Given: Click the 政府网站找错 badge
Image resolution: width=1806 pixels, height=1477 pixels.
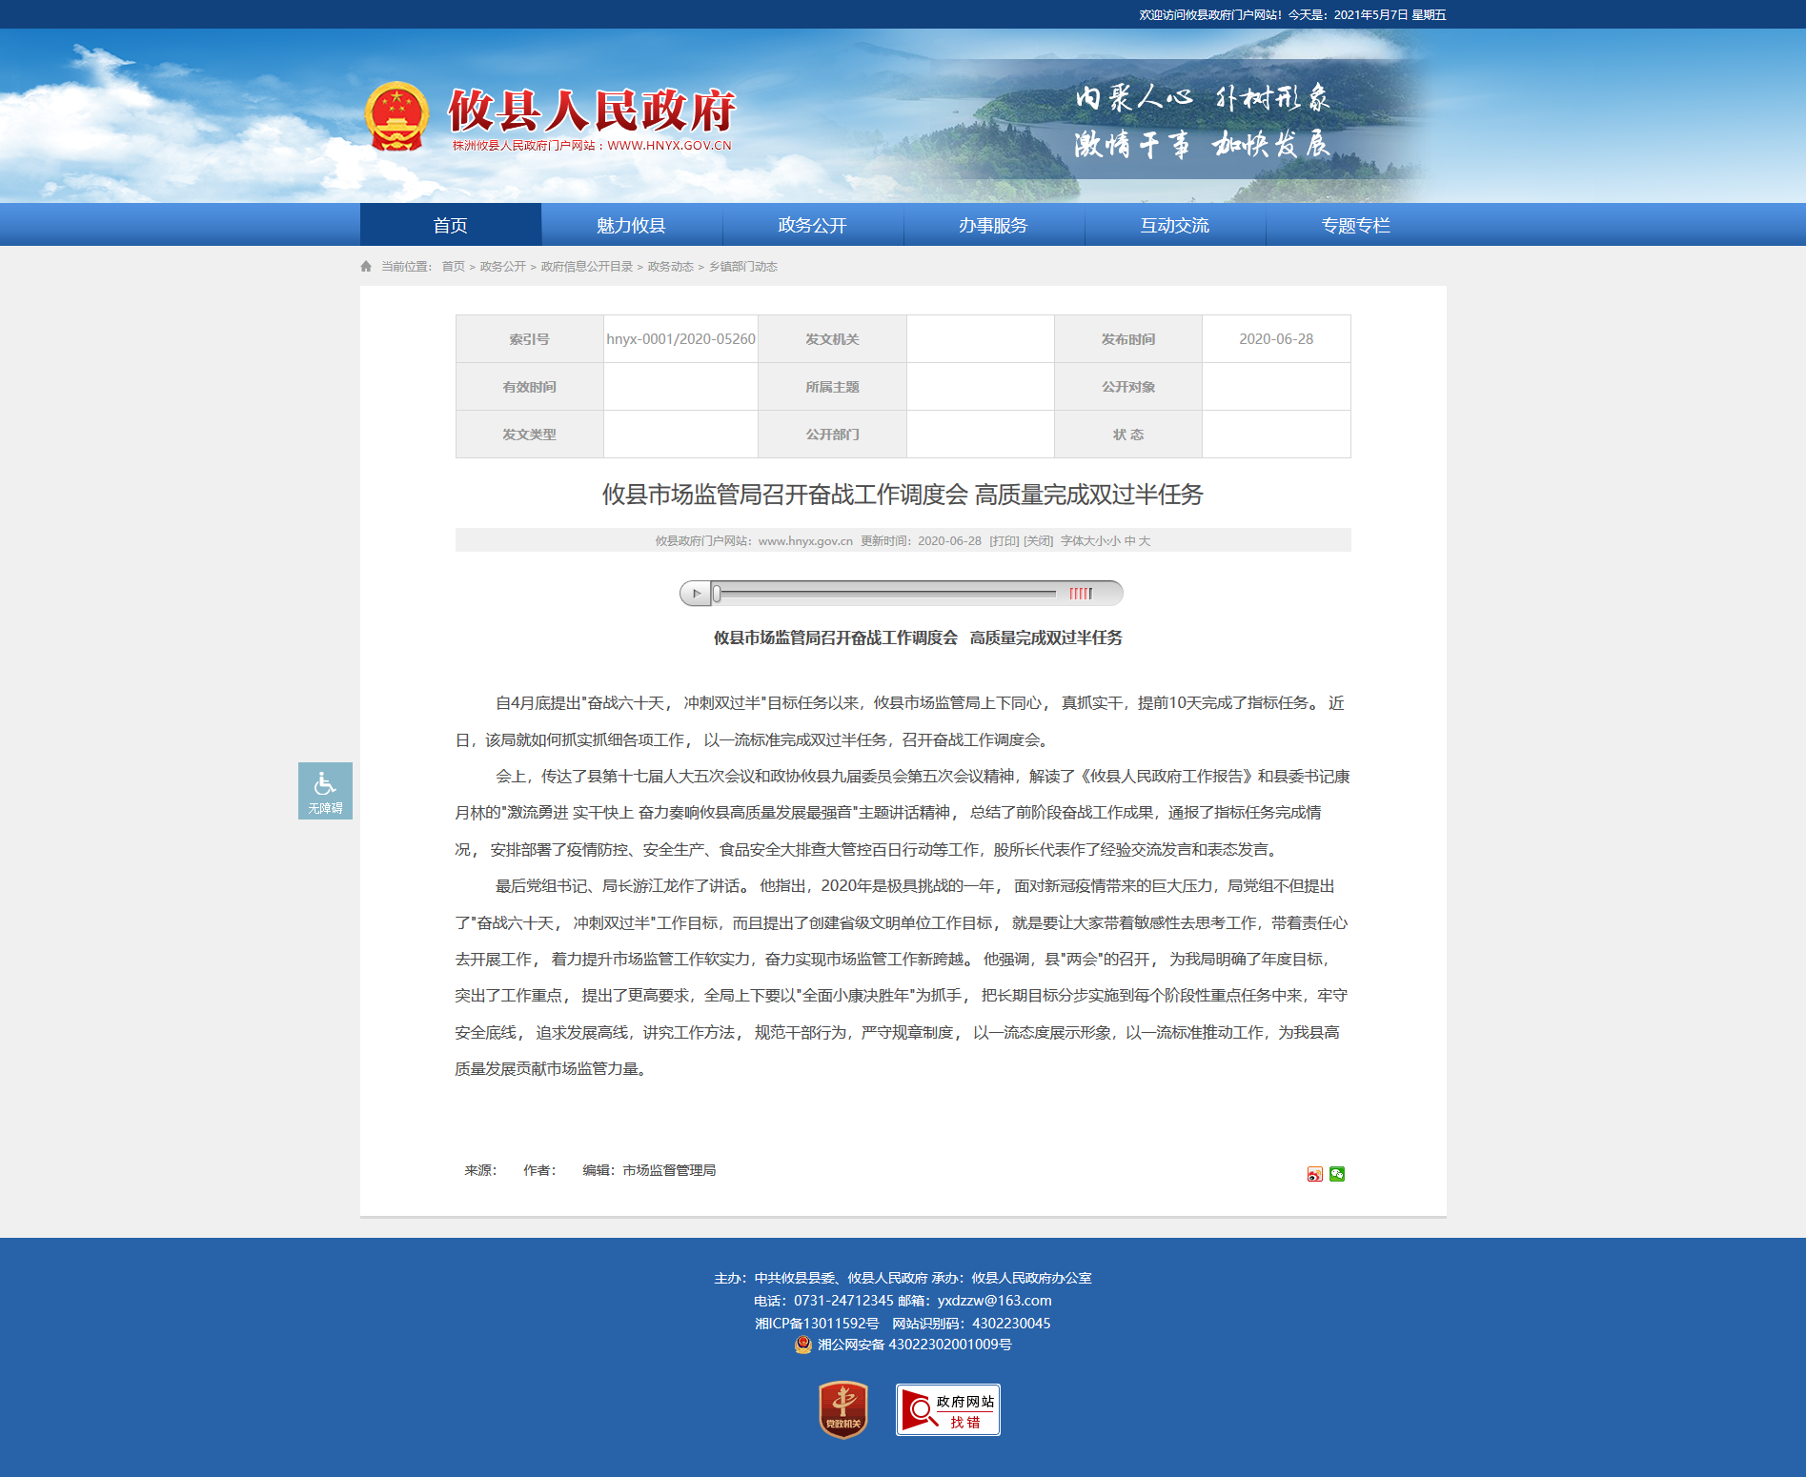Looking at the screenshot, I should point(947,1409).
